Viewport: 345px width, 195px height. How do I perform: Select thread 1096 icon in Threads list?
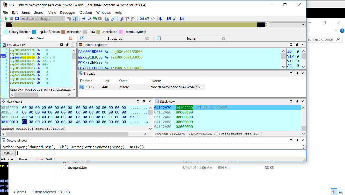[x=82, y=87]
